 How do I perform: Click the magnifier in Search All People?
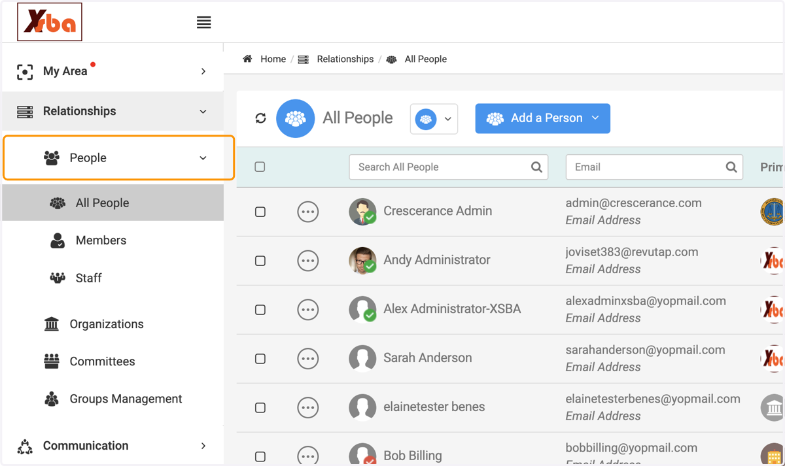point(536,167)
